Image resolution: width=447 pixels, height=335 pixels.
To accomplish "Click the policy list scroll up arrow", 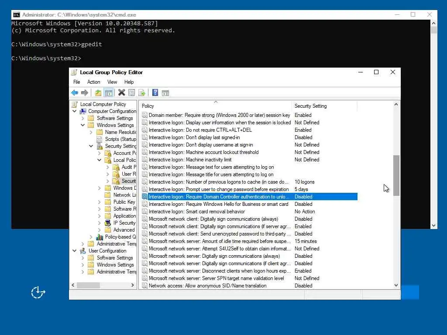I will tap(396, 105).
